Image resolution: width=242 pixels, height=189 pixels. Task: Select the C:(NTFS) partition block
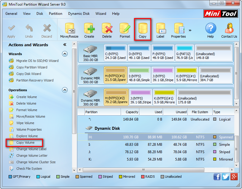pos(115,53)
